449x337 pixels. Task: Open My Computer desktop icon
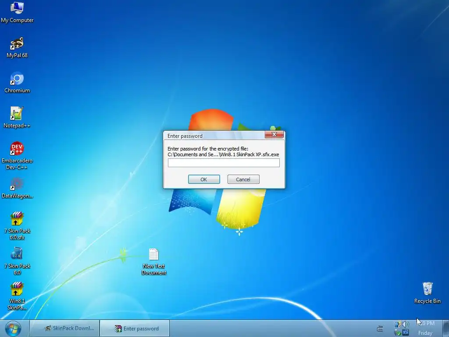coord(17,12)
